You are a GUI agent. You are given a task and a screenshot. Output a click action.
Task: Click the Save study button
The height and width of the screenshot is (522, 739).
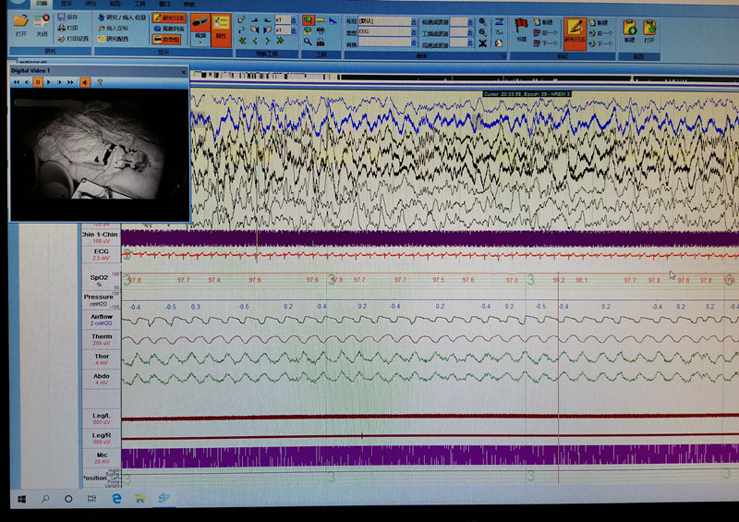click(x=67, y=17)
